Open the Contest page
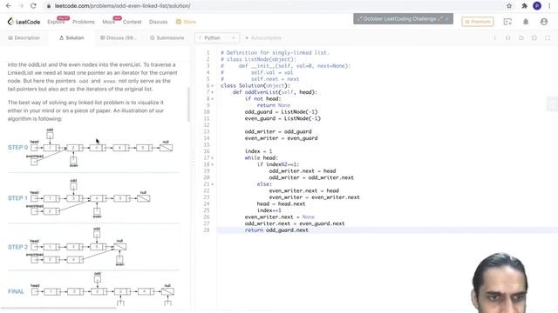 click(x=132, y=22)
